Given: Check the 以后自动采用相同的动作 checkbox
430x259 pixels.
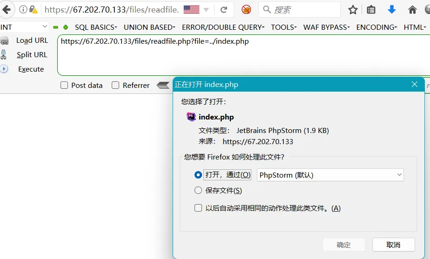Looking at the screenshot, I should point(198,208).
